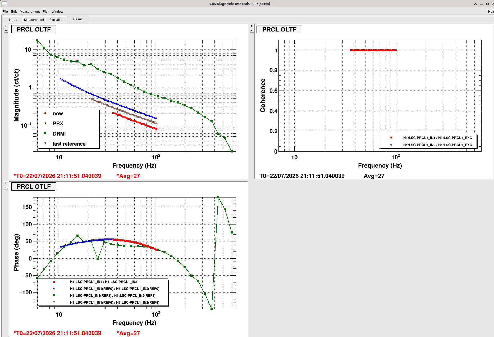
Task: Expand options arrow beside coherence plot
Action: click(x=252, y=26)
